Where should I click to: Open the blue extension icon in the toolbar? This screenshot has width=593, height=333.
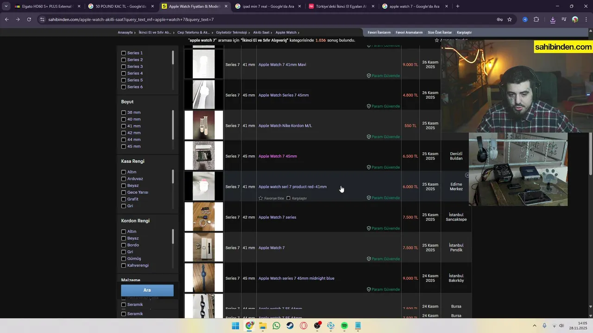(525, 19)
